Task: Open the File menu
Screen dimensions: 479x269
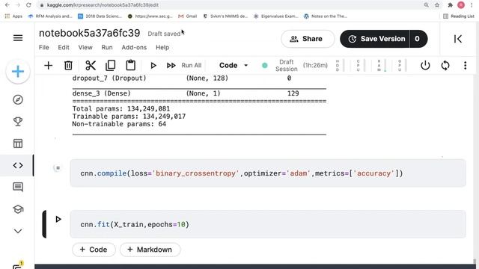Action: pyautogui.click(x=44, y=47)
